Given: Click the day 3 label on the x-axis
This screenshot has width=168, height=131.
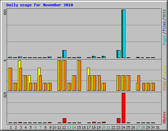Looking at the screenshot, I should click(x=21, y=127).
